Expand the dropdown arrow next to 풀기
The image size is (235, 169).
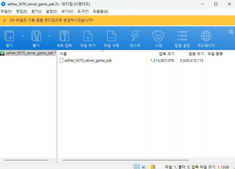(x=49, y=36)
